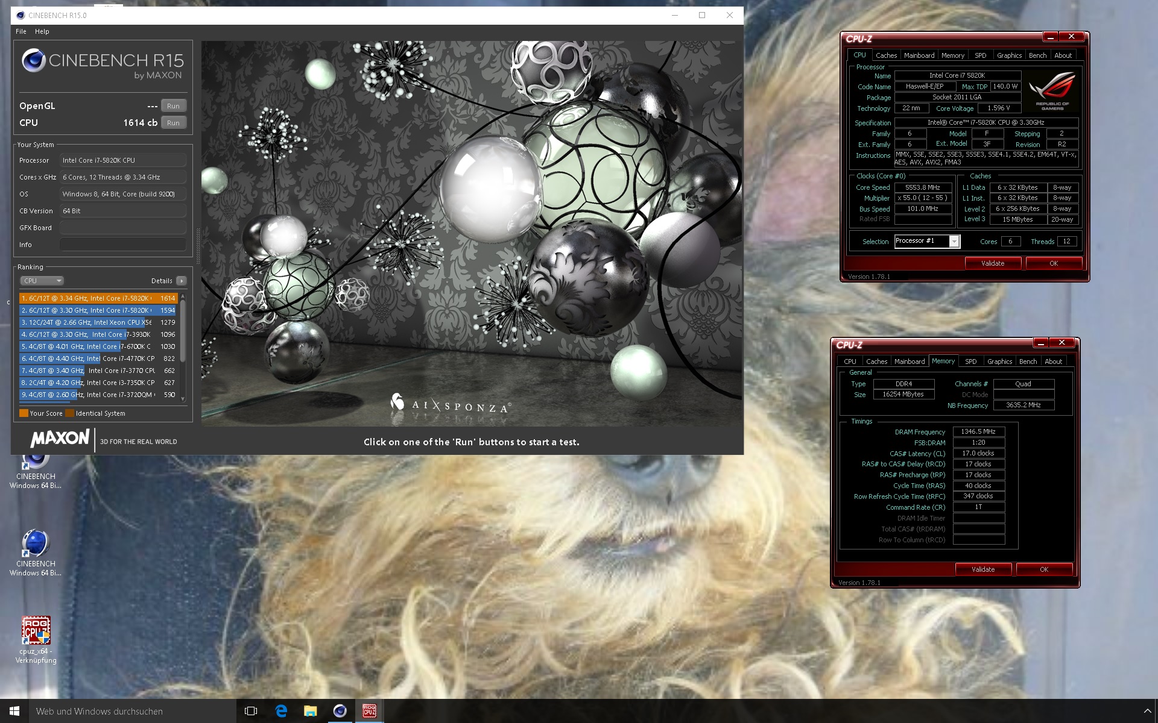Image resolution: width=1158 pixels, height=723 pixels.
Task: Click the Web und Windows durchsuchen search box
Action: pyautogui.click(x=133, y=711)
